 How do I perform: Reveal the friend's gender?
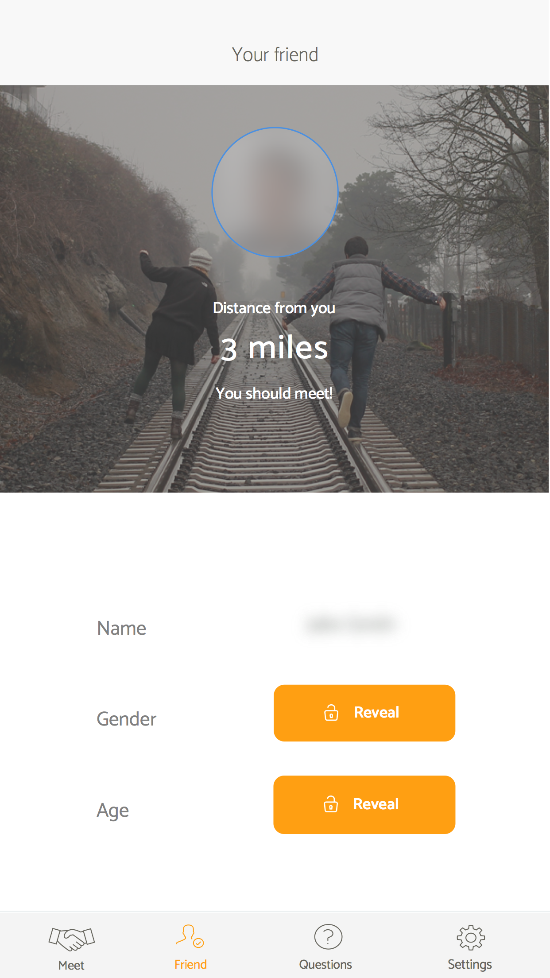[x=364, y=713]
